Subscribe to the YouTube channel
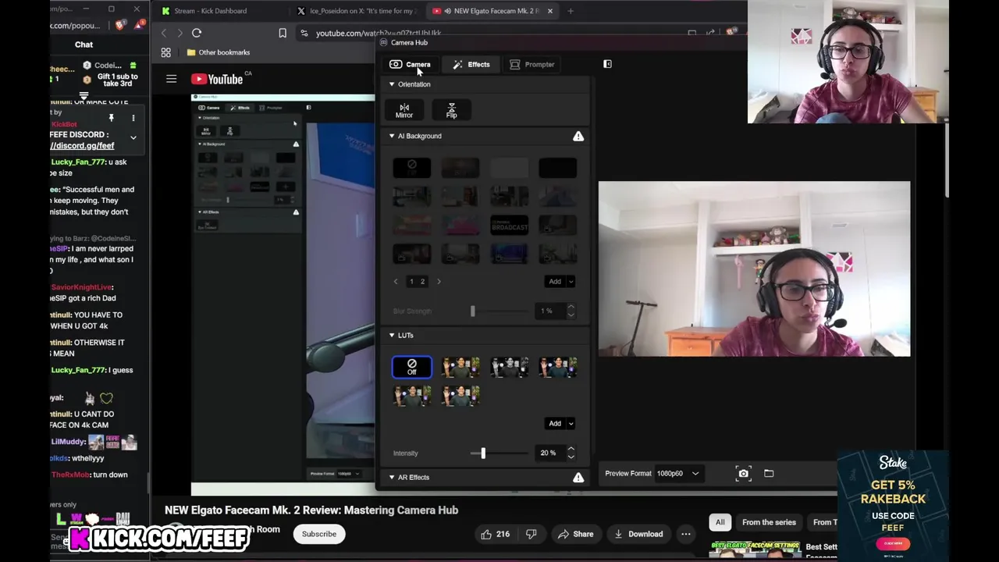999x562 pixels. pyautogui.click(x=319, y=534)
